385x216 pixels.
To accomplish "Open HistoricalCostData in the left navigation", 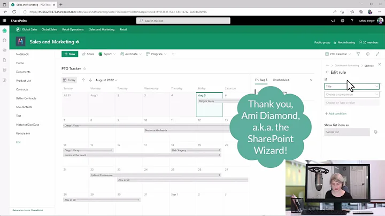I will (x=27, y=125).
